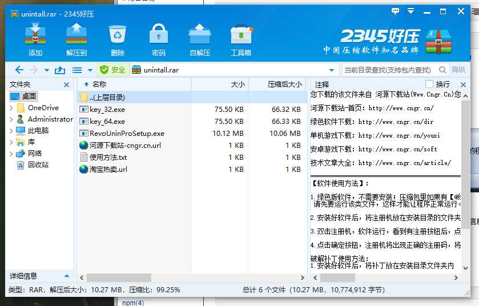The width and height of the screenshot is (479, 306).
Task: Click the search field 当前目录查找
Action: (389, 70)
